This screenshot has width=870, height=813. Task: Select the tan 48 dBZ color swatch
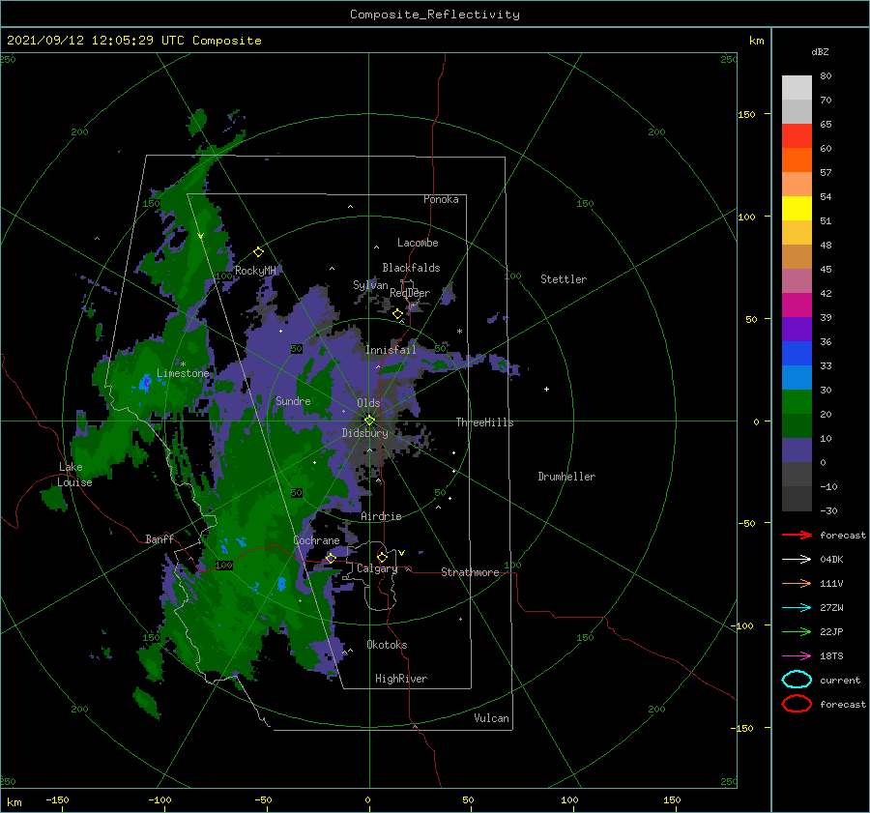tap(797, 257)
